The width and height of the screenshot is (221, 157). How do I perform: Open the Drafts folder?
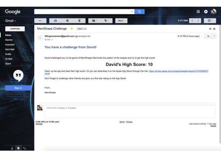pos(8,54)
